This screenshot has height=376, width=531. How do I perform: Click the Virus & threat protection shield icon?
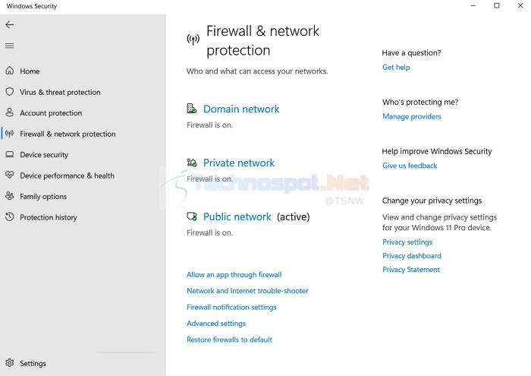click(x=10, y=92)
